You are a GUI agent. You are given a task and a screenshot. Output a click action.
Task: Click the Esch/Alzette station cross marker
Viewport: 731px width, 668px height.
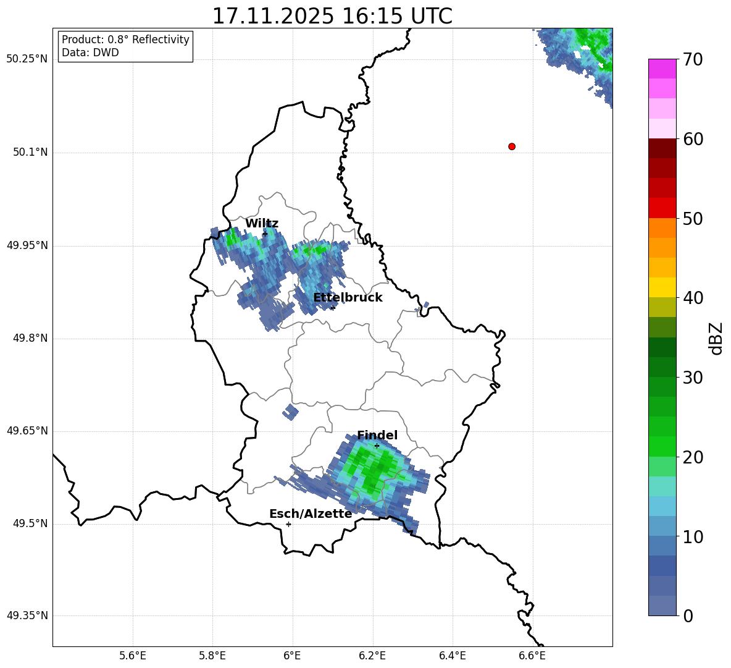click(288, 524)
